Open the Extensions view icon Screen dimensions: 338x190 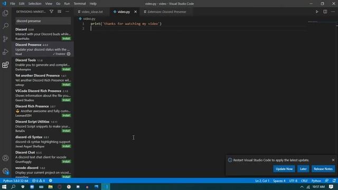[x=5, y=65]
